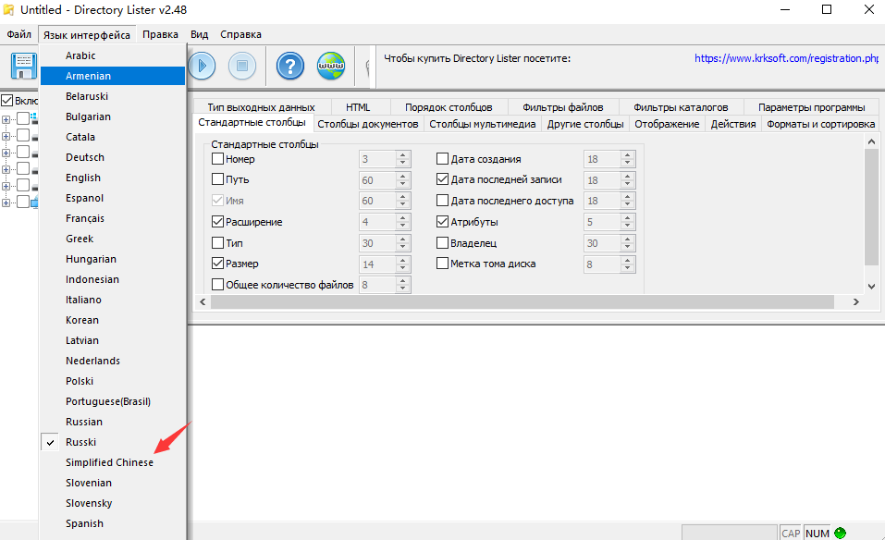Click the green status indicator light

click(x=840, y=533)
